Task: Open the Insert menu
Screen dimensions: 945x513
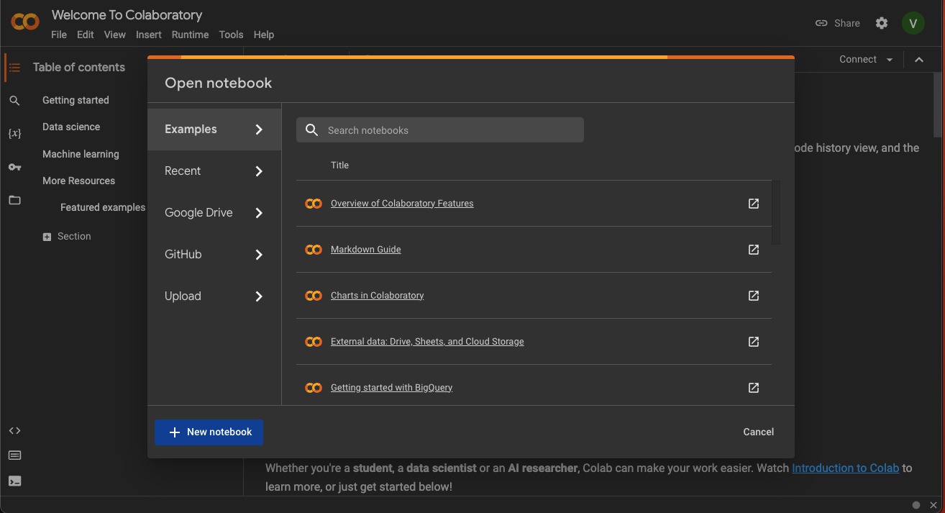Action: click(x=149, y=35)
